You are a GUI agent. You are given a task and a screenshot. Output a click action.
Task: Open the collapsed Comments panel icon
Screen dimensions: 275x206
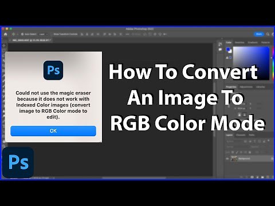[x=220, y=50]
